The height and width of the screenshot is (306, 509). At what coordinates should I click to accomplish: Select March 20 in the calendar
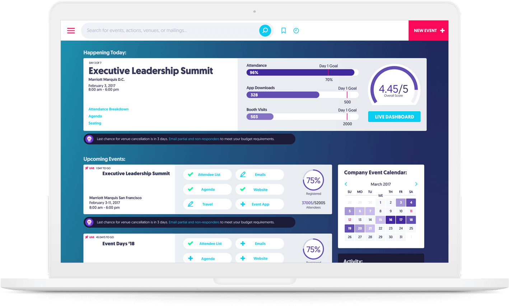(360, 228)
